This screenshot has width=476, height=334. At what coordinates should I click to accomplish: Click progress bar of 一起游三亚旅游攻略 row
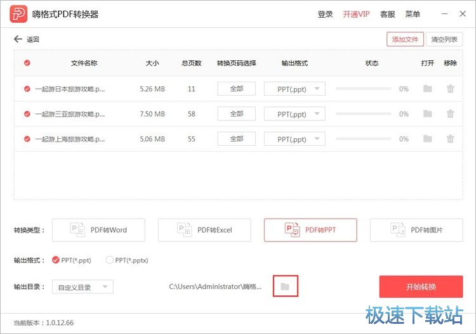coord(364,114)
